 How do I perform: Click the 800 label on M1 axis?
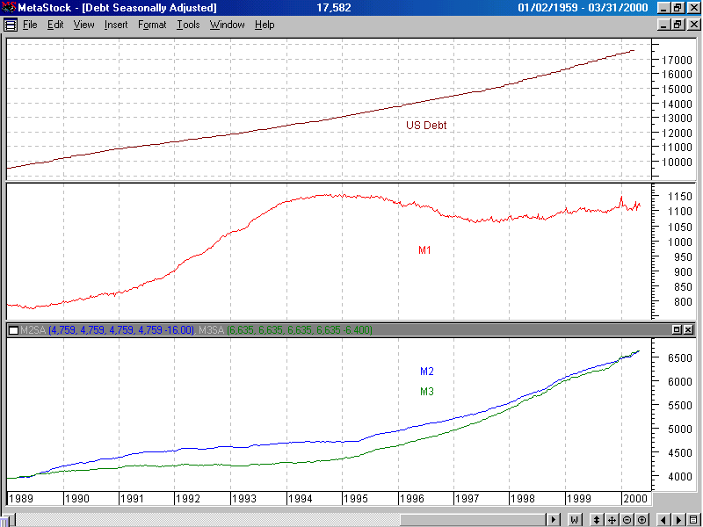(x=683, y=302)
